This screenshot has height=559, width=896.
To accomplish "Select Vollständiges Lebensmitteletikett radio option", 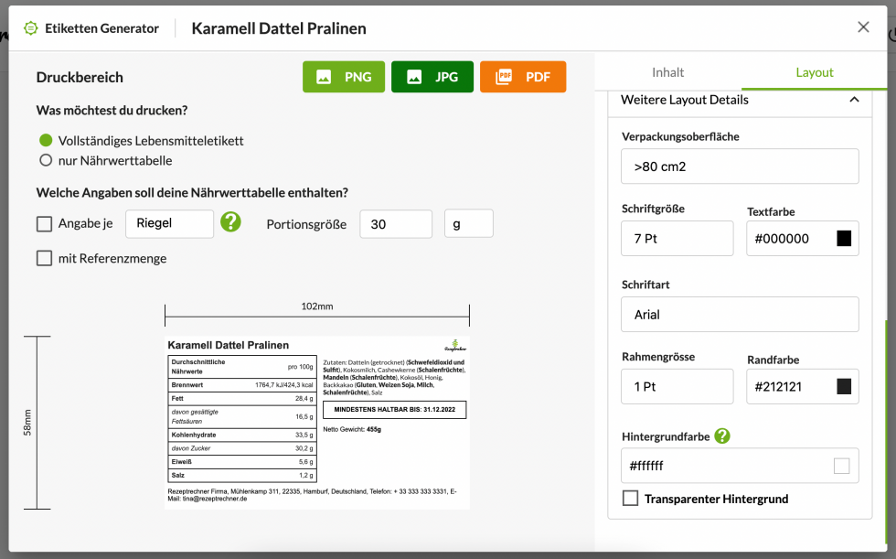I will pyautogui.click(x=46, y=141).
